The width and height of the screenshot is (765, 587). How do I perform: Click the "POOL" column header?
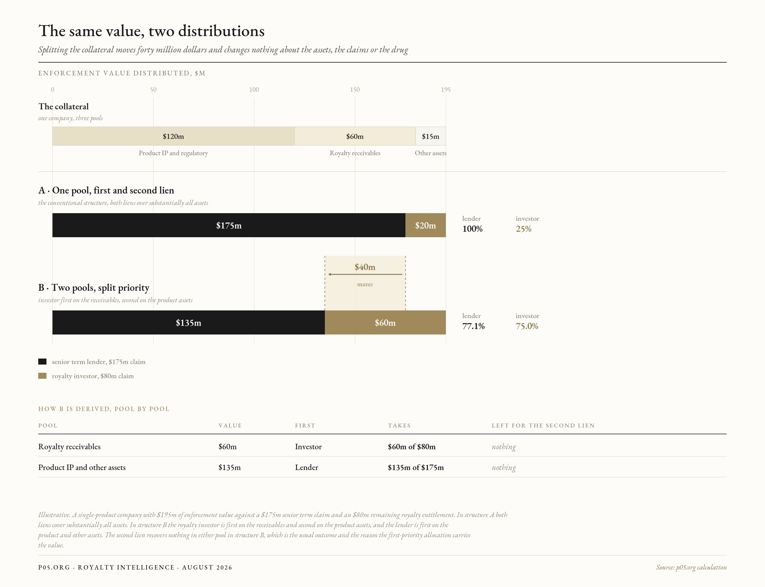pyautogui.click(x=48, y=425)
